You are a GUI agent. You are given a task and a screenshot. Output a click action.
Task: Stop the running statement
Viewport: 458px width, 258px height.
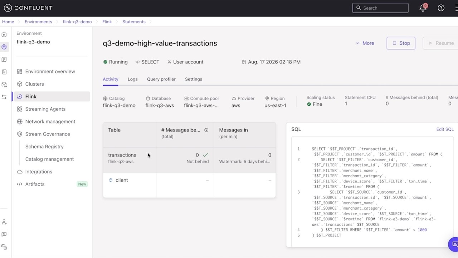click(x=401, y=43)
